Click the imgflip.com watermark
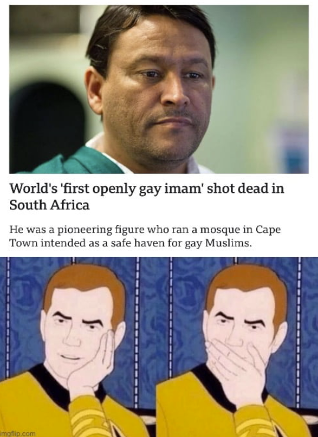 [x=18, y=433]
